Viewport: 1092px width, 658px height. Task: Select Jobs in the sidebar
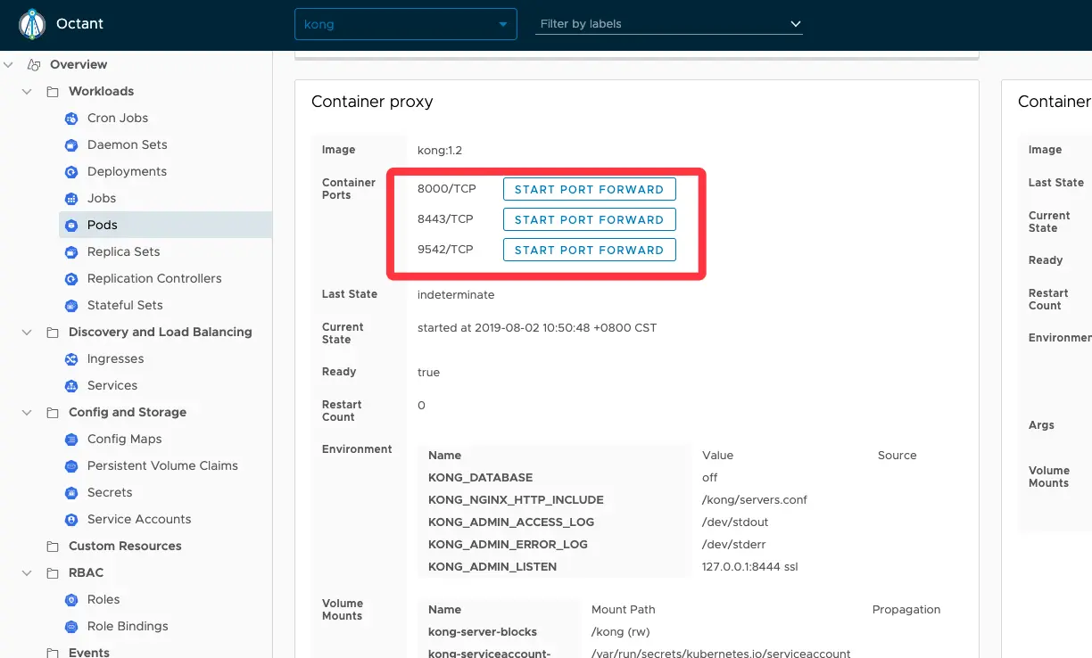[102, 198]
